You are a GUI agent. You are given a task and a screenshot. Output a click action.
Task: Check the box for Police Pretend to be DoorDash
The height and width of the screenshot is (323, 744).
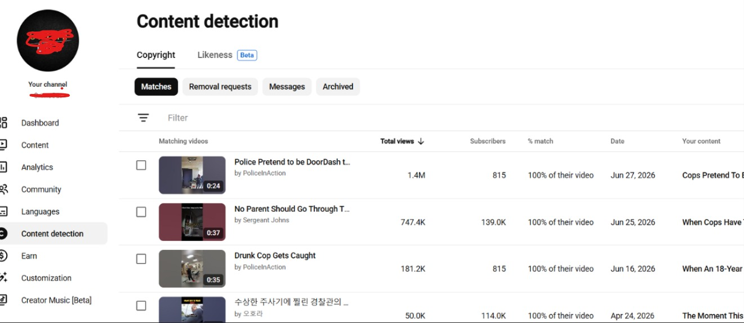pyautogui.click(x=141, y=165)
